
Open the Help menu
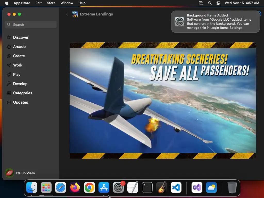pos(82,3)
